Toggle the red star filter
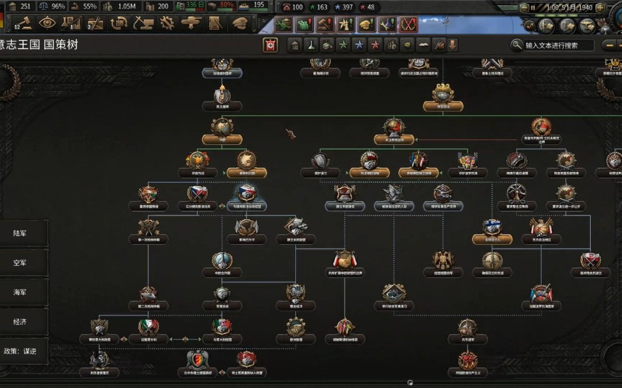622x388 pixels. (x=375, y=45)
